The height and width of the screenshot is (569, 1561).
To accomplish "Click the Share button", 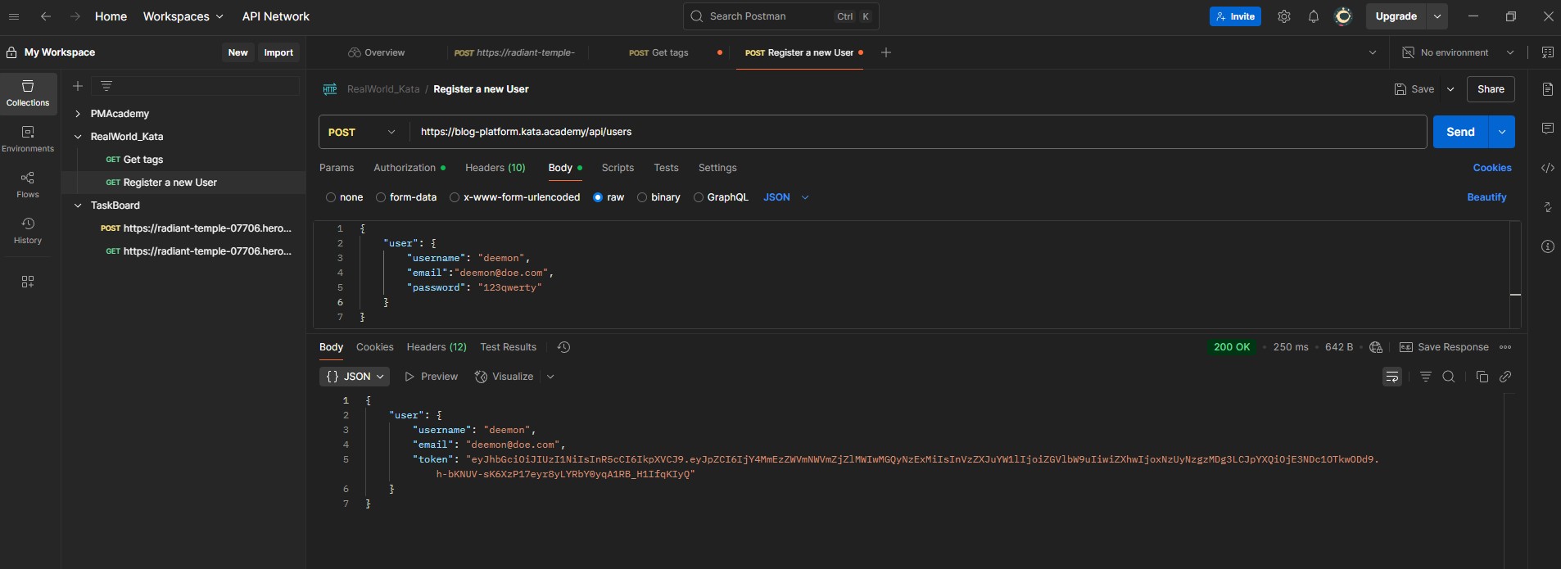I will (x=1491, y=89).
